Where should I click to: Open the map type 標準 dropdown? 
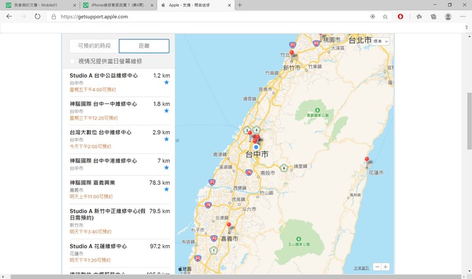click(x=381, y=41)
